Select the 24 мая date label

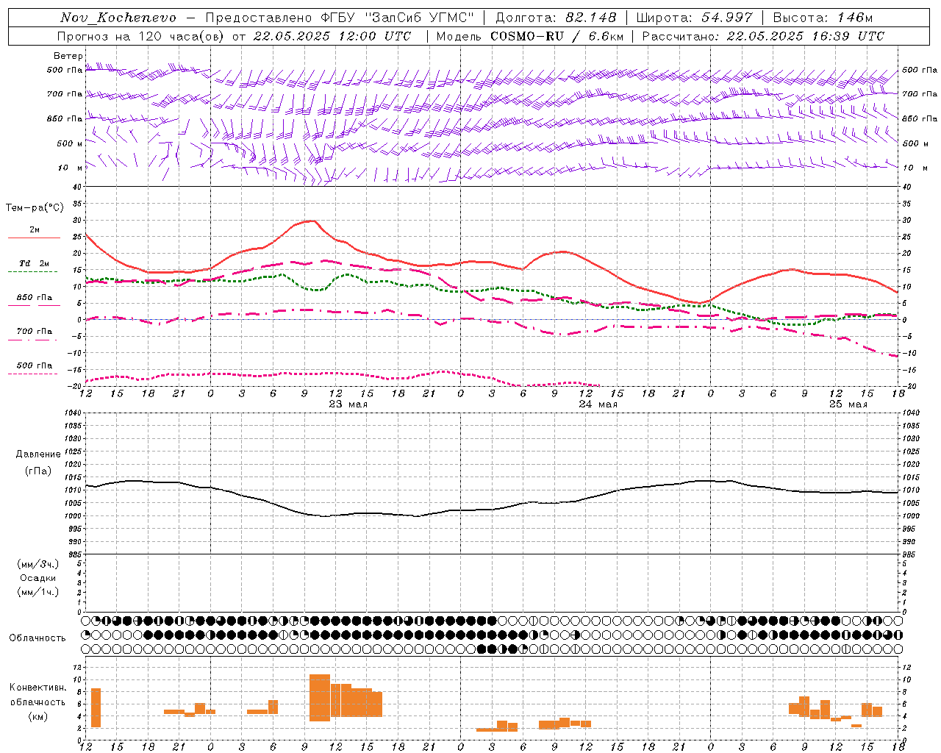pyautogui.click(x=598, y=404)
